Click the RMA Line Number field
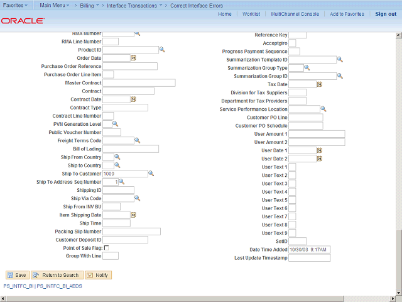 (111, 42)
